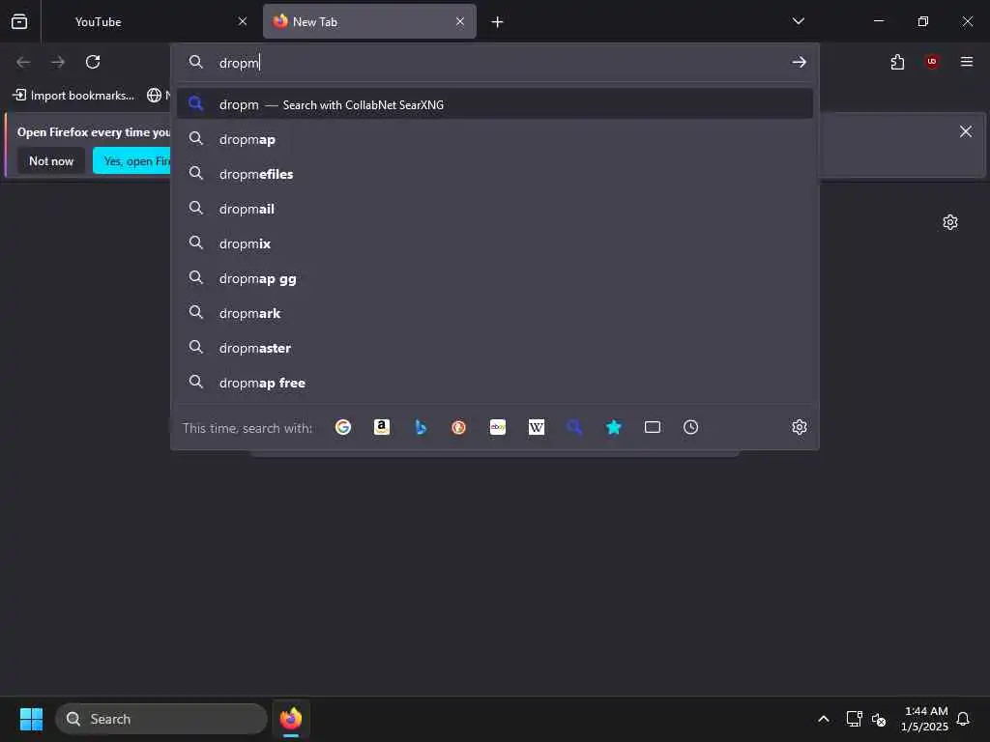The height and width of the screenshot is (742, 990).
Task: Search with Amazon engine icon
Action: (381, 427)
